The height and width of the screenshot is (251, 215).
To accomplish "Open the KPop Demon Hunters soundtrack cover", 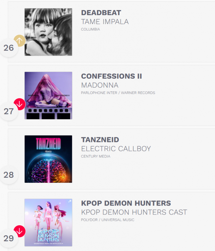I will click(x=48, y=223).
